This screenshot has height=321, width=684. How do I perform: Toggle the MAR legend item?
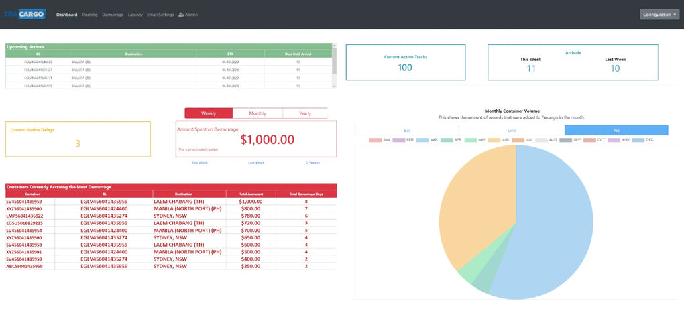point(431,140)
